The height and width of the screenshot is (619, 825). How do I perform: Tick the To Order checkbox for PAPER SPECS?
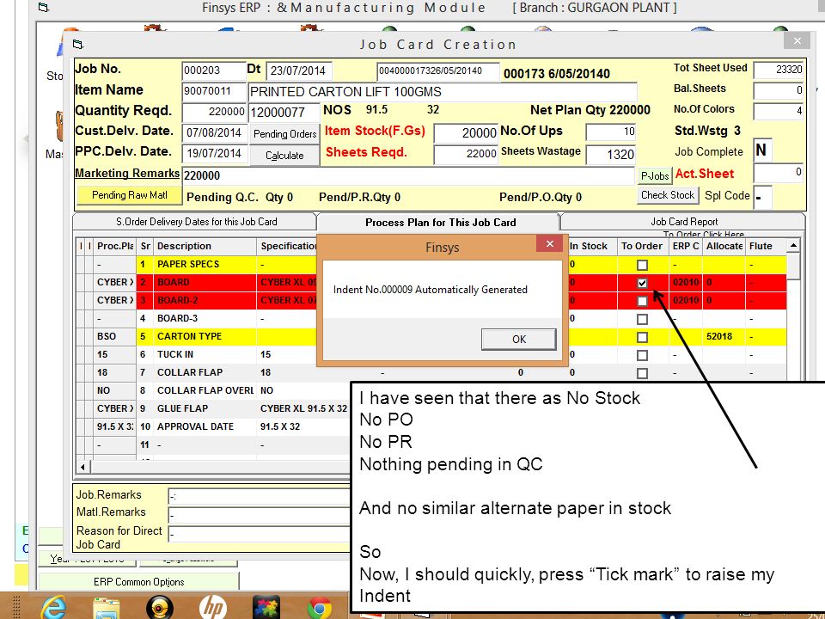[642, 265]
